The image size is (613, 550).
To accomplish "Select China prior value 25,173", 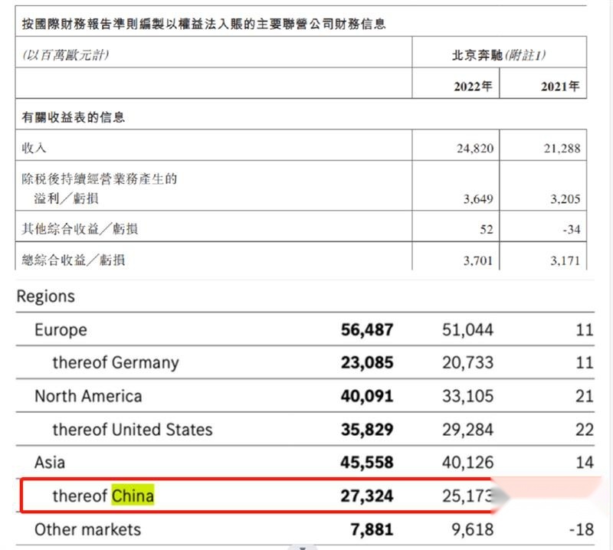I will pos(467,496).
